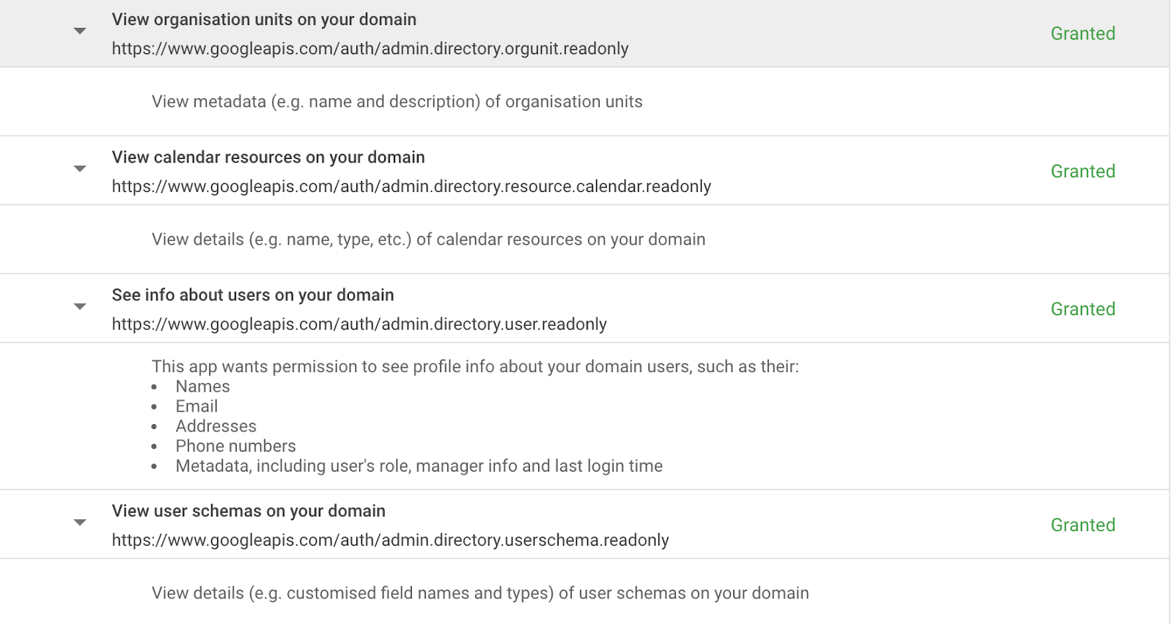Click the admin.directory.orgunit.readonly scope URL
The height and width of the screenshot is (624, 1173).
[x=370, y=49]
